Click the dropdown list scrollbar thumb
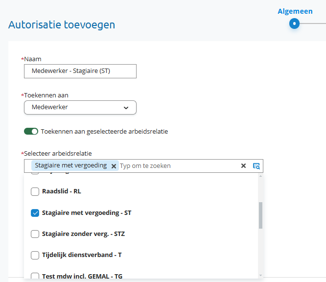Screen dimensions: 326x282 pos(260,215)
